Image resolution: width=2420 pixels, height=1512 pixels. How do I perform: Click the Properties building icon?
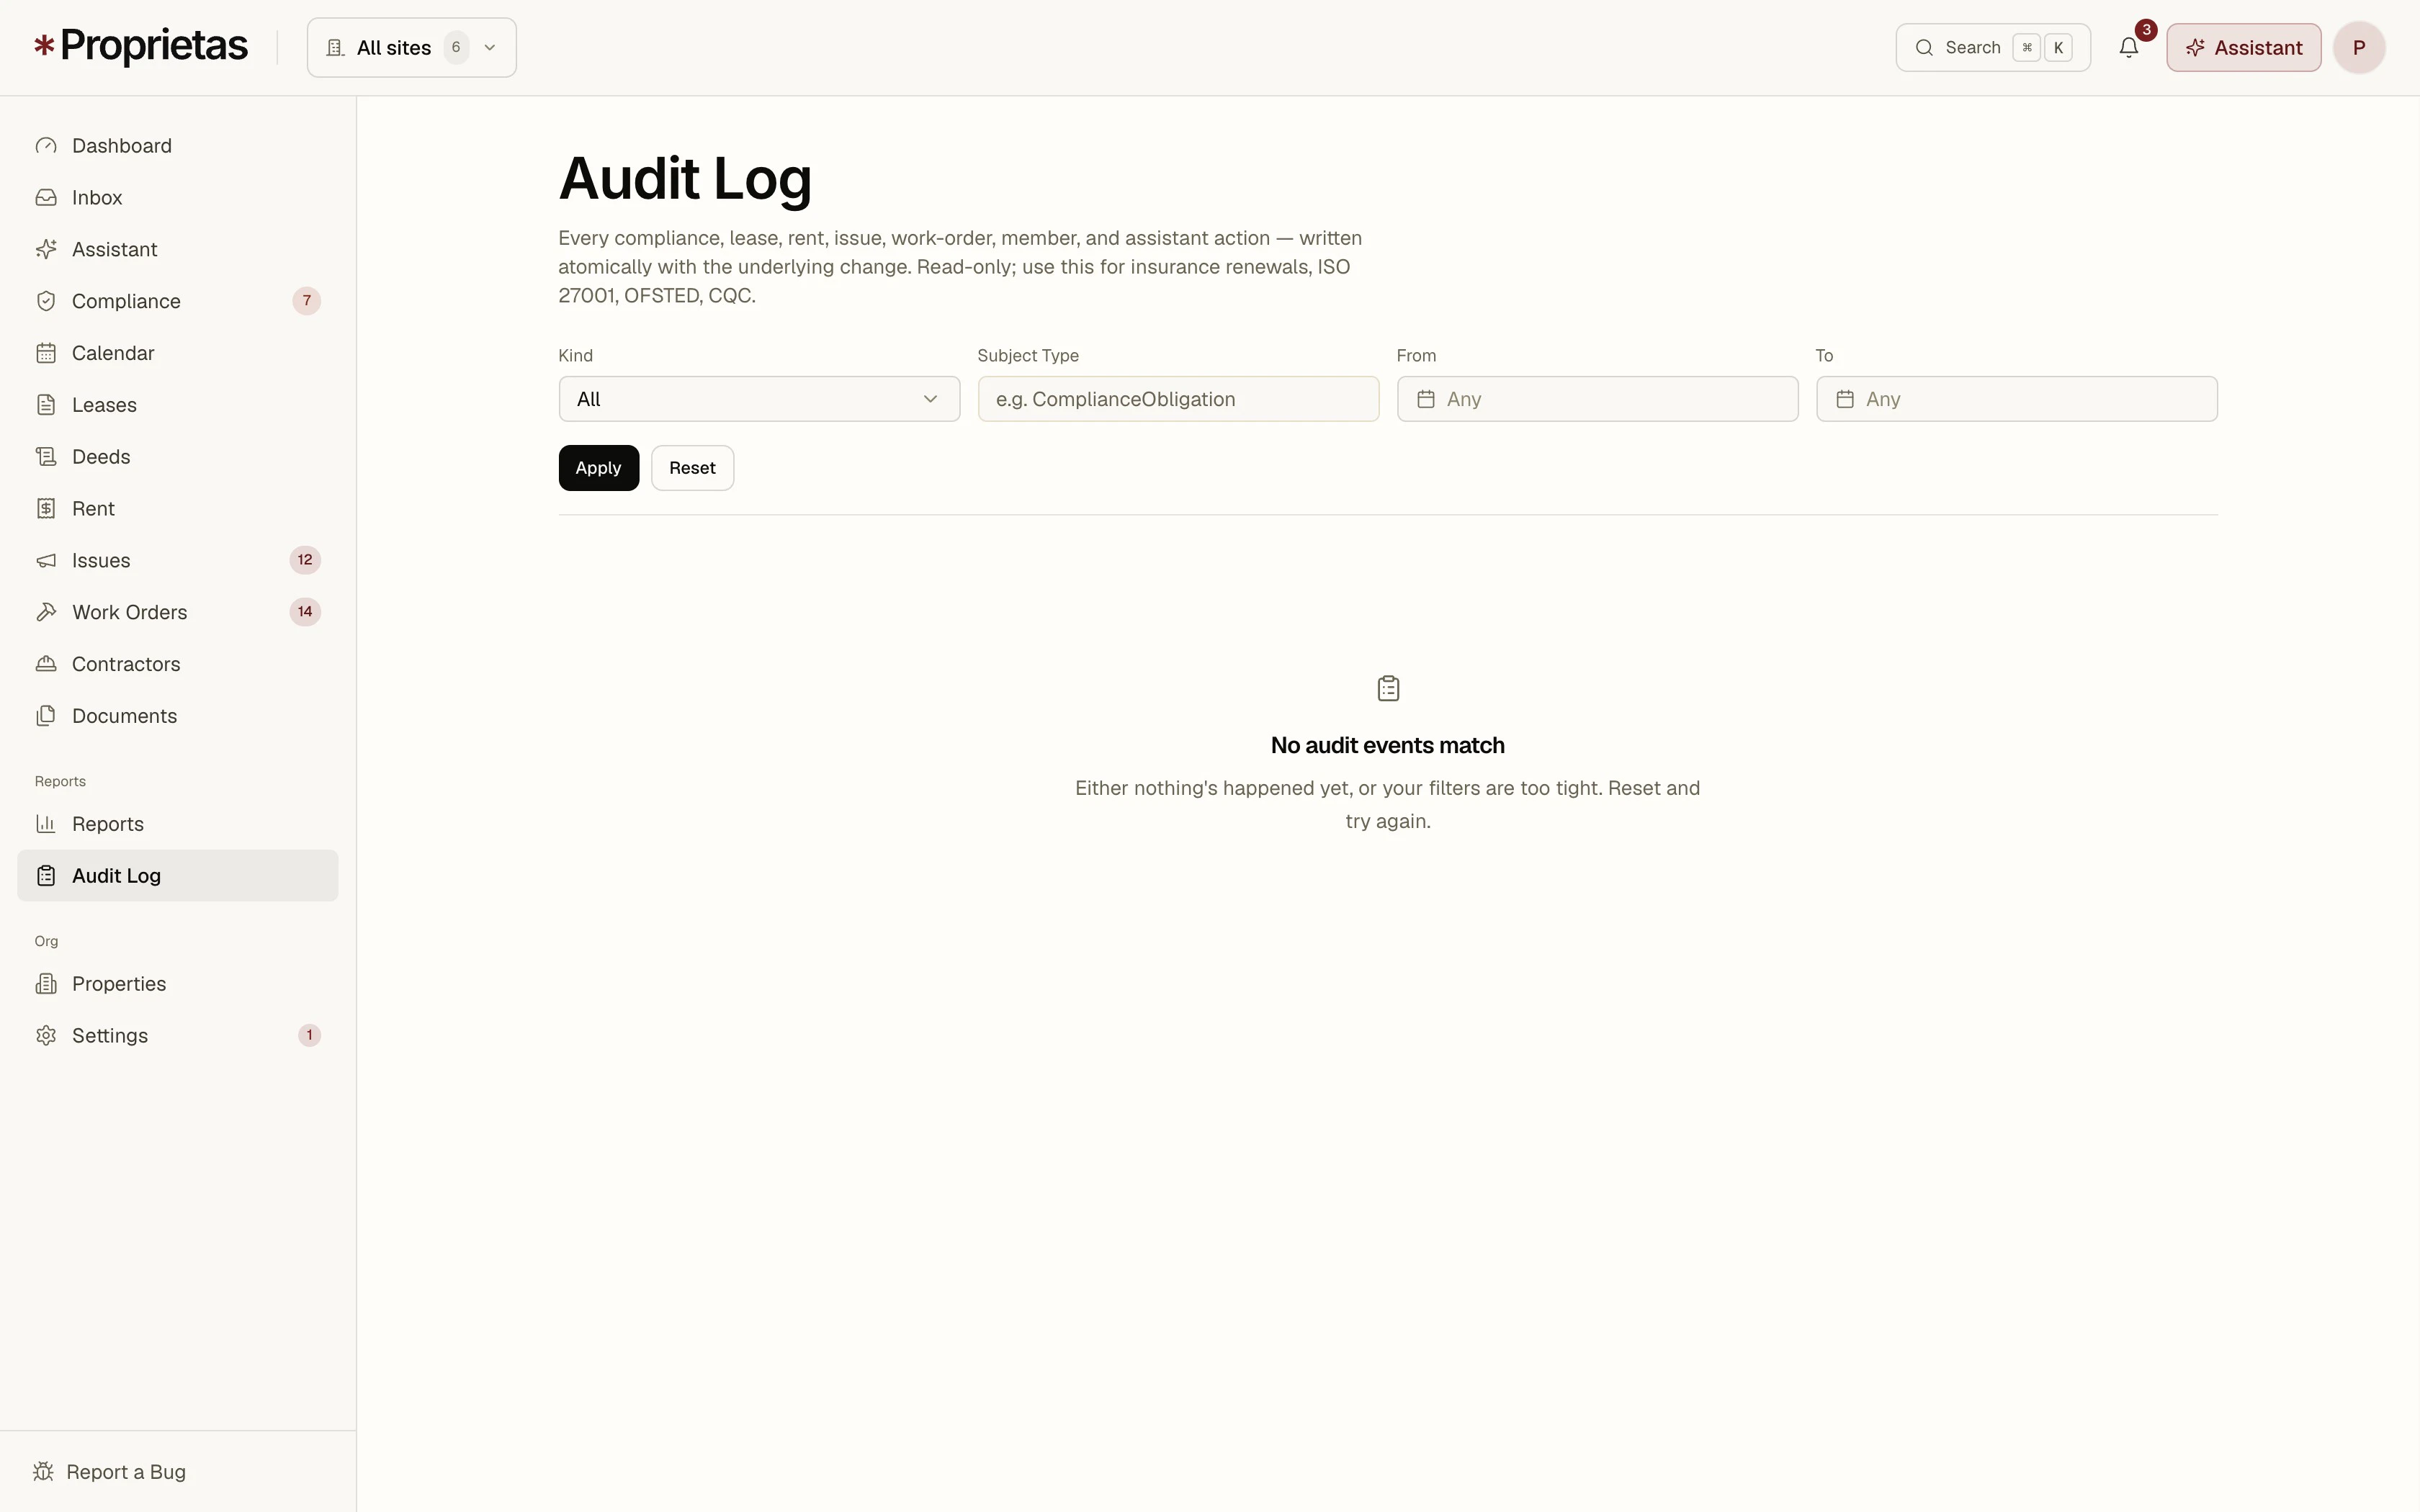(46, 984)
